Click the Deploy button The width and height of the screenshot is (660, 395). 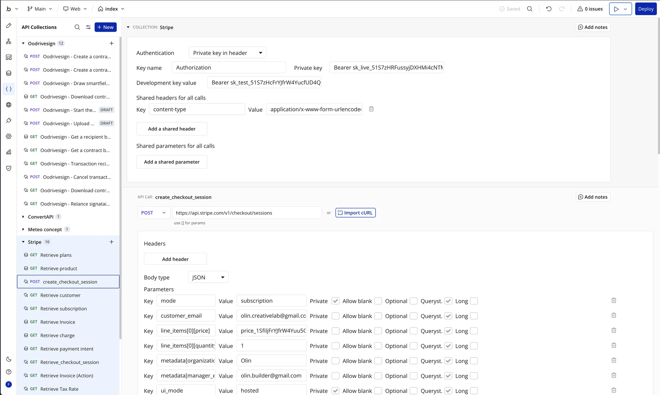[x=646, y=9]
